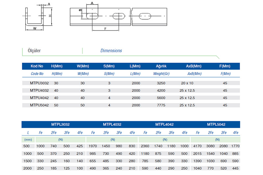Click load value '1770'
263x175 pixels.
pyautogui.click(x=235, y=146)
